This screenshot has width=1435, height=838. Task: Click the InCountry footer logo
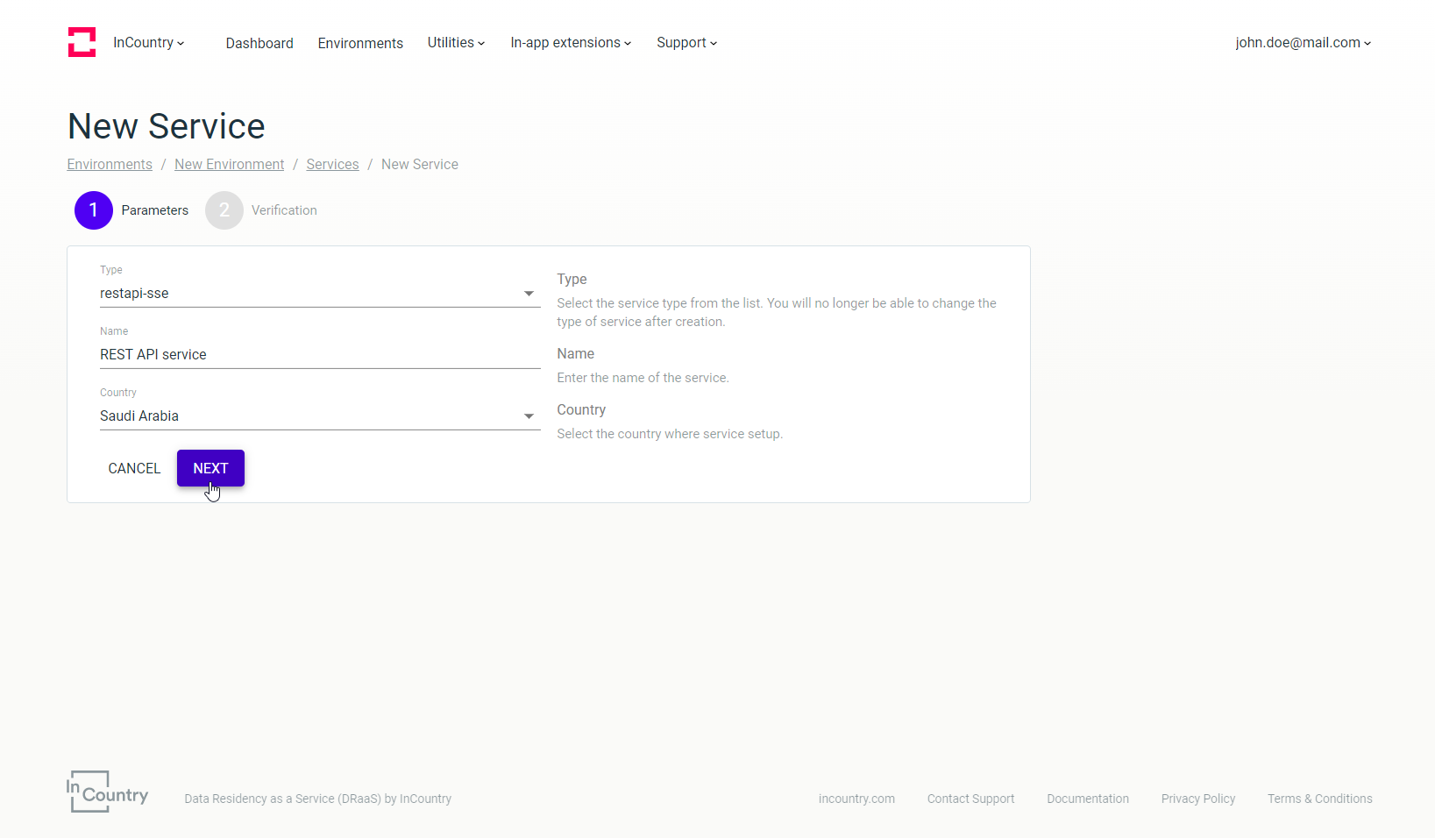coord(107,792)
